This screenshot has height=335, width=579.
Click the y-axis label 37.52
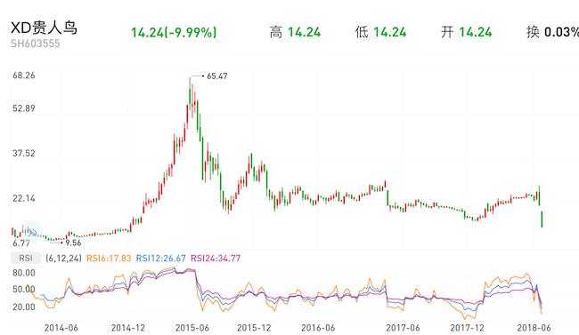coord(24,154)
